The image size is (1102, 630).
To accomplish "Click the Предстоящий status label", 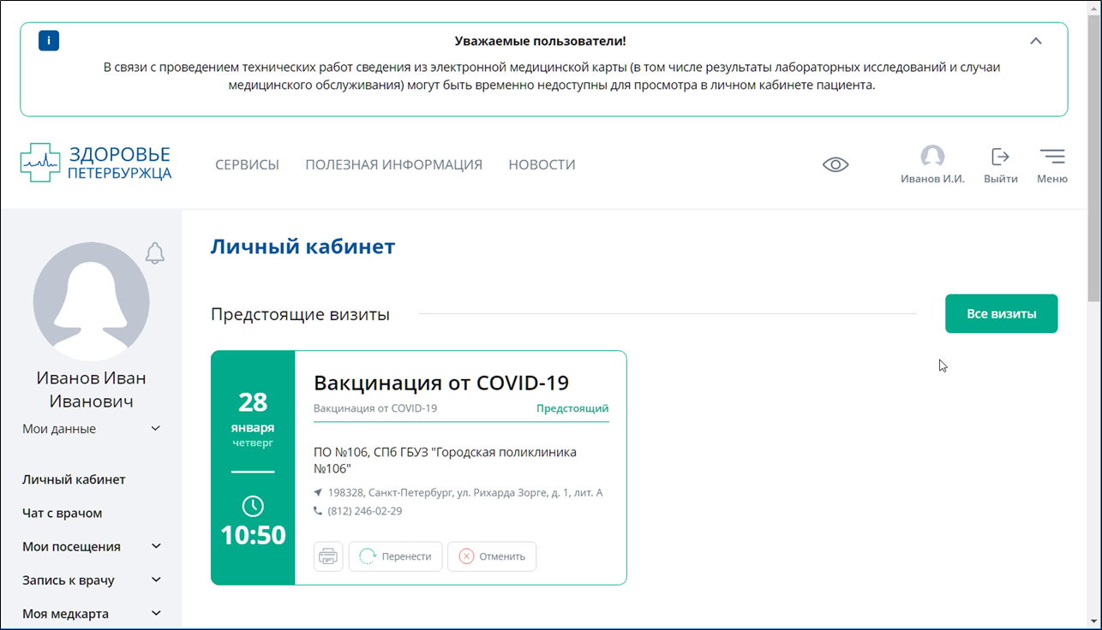I will [x=572, y=408].
